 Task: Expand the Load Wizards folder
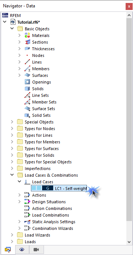pyautogui.click(x=12, y=235)
